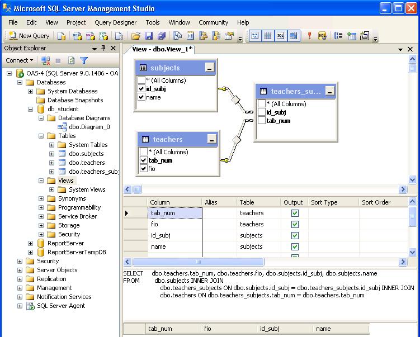Screen dimensions: 420x337
Task: Click the Verify SQL Syntax icon
Action: [322, 36]
